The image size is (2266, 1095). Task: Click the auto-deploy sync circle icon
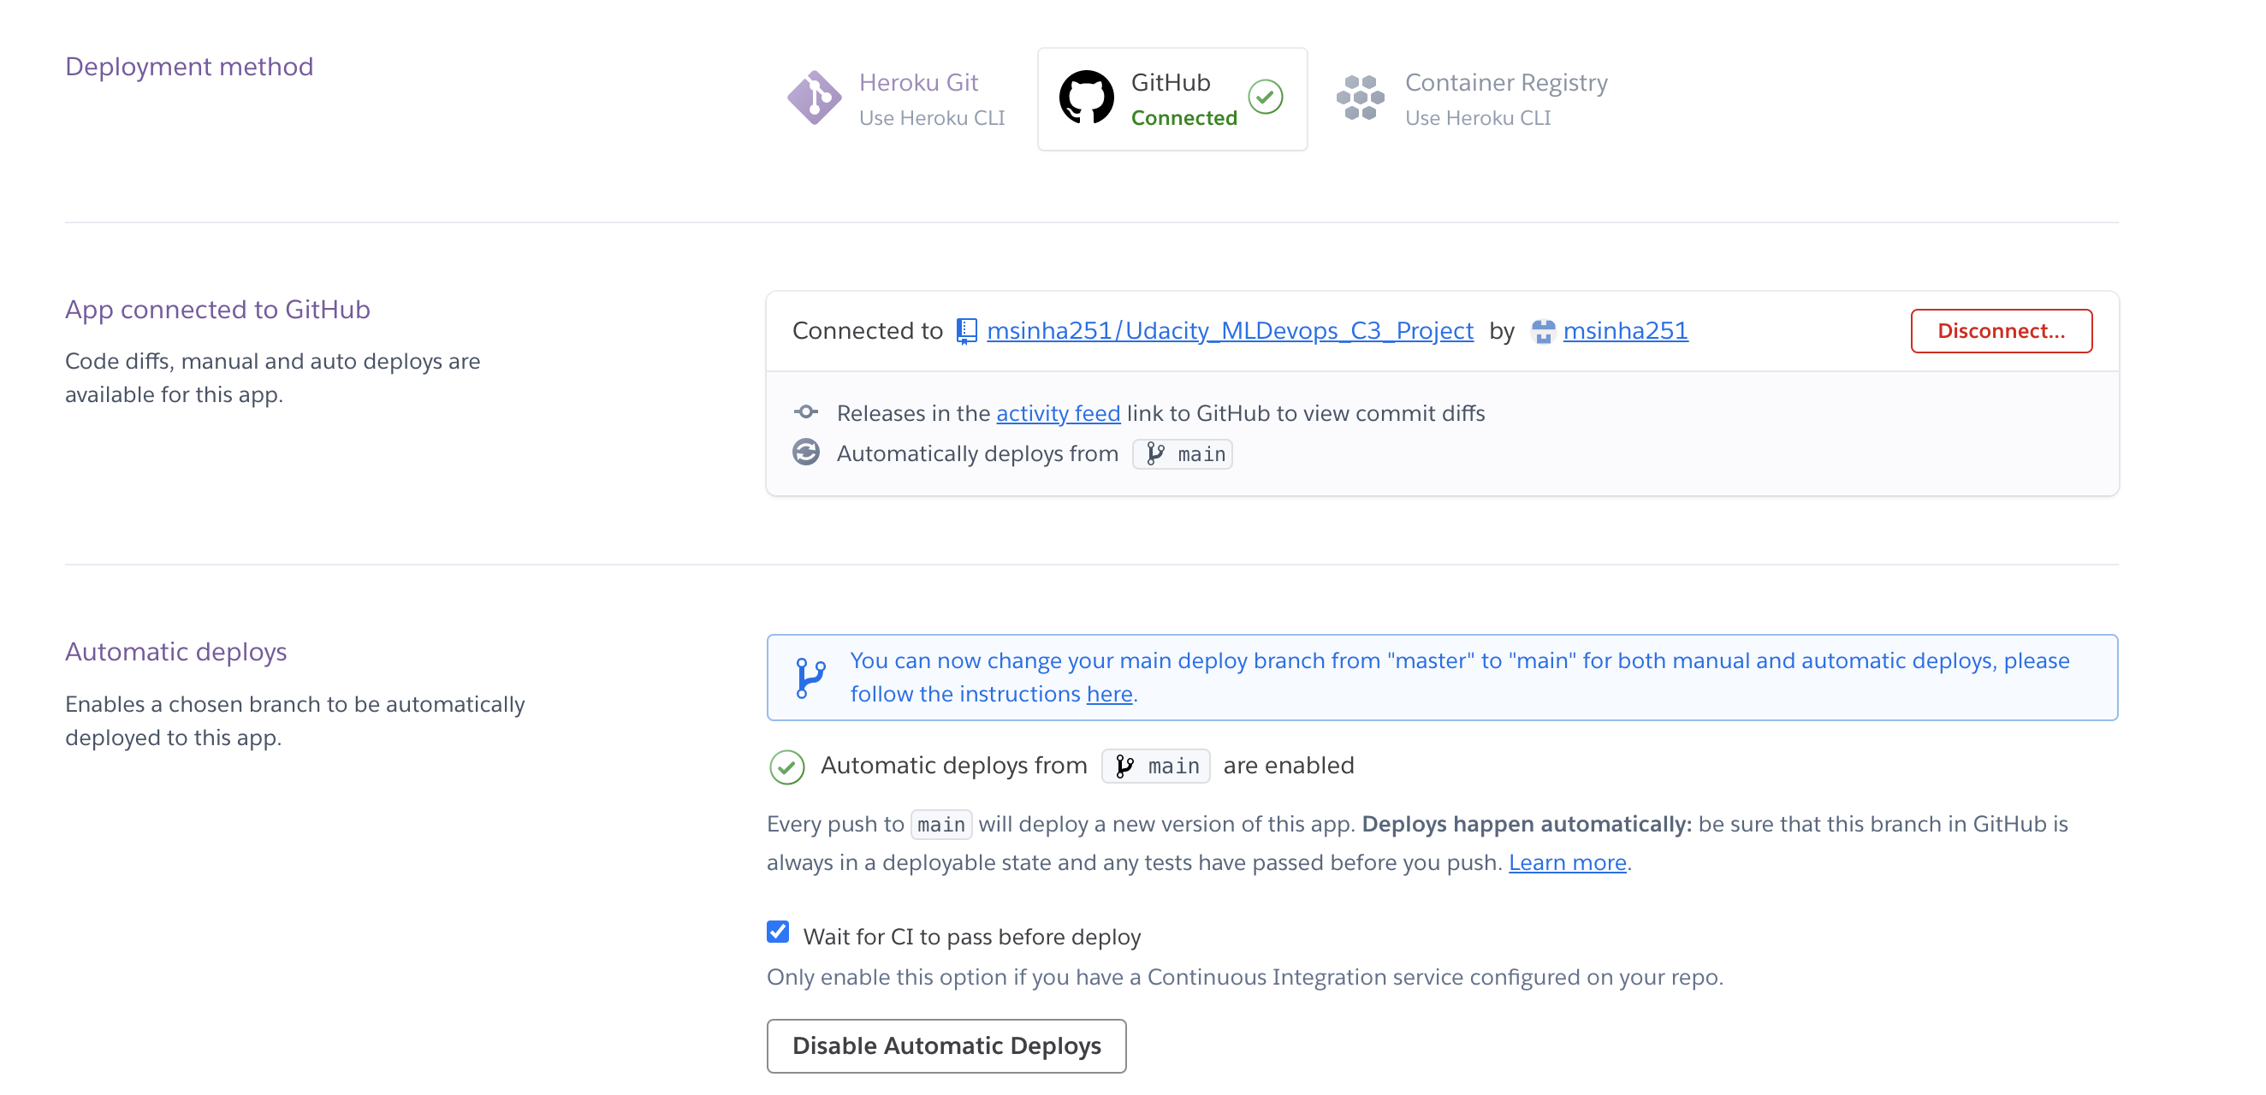pyautogui.click(x=806, y=452)
